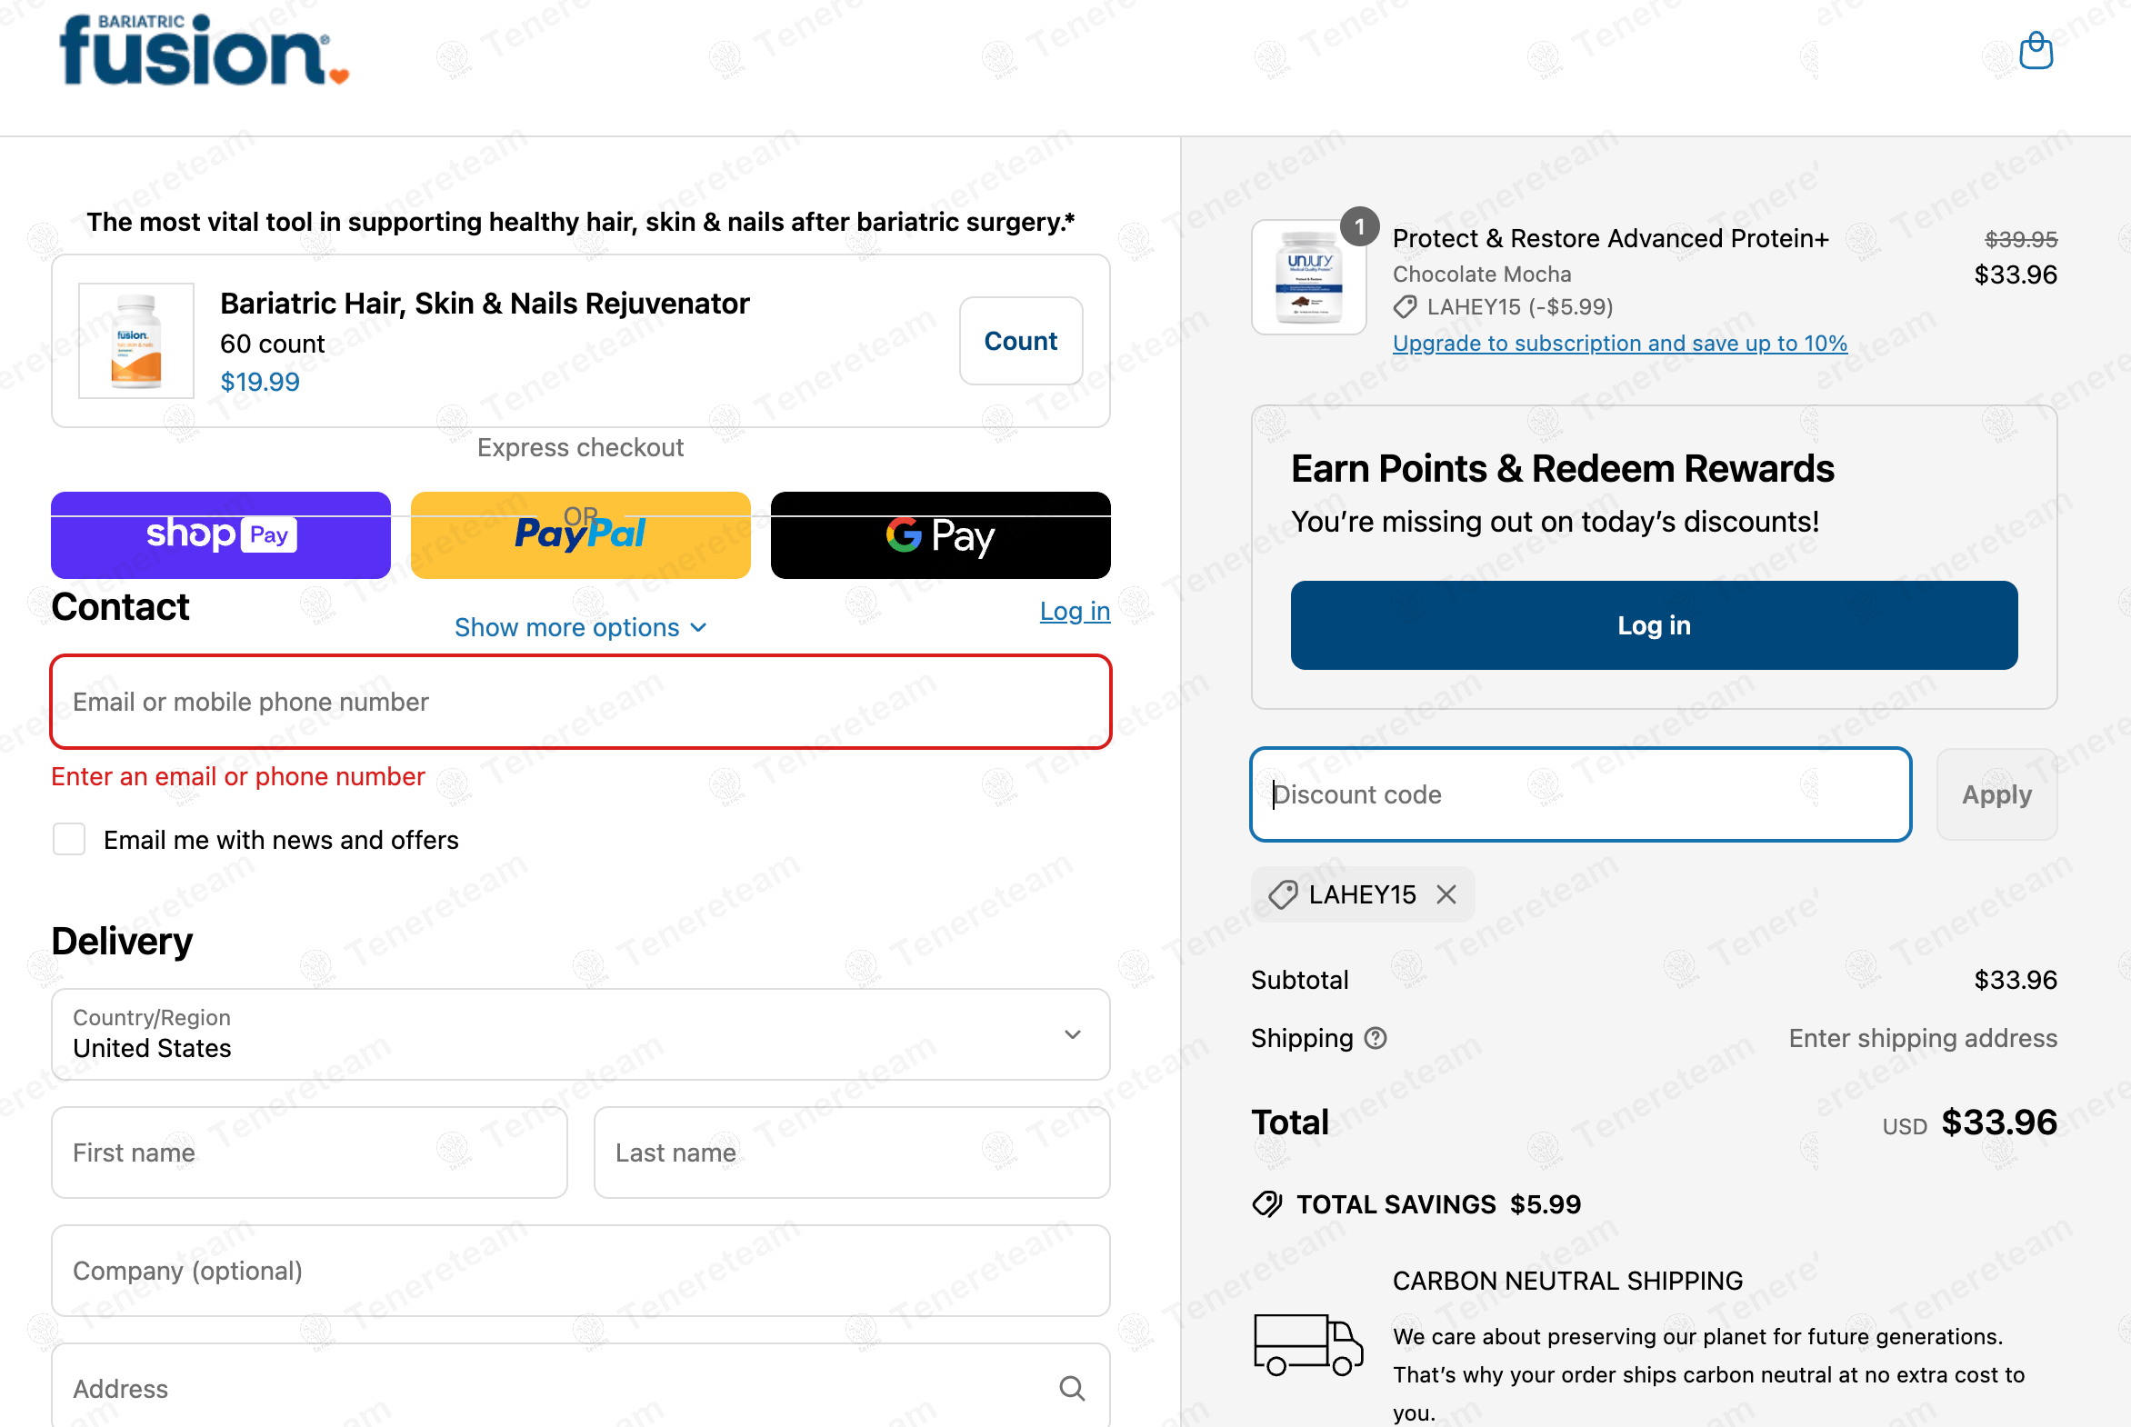2131x1427 pixels.
Task: Click the Subtotal $33.96 value
Action: 2016,980
